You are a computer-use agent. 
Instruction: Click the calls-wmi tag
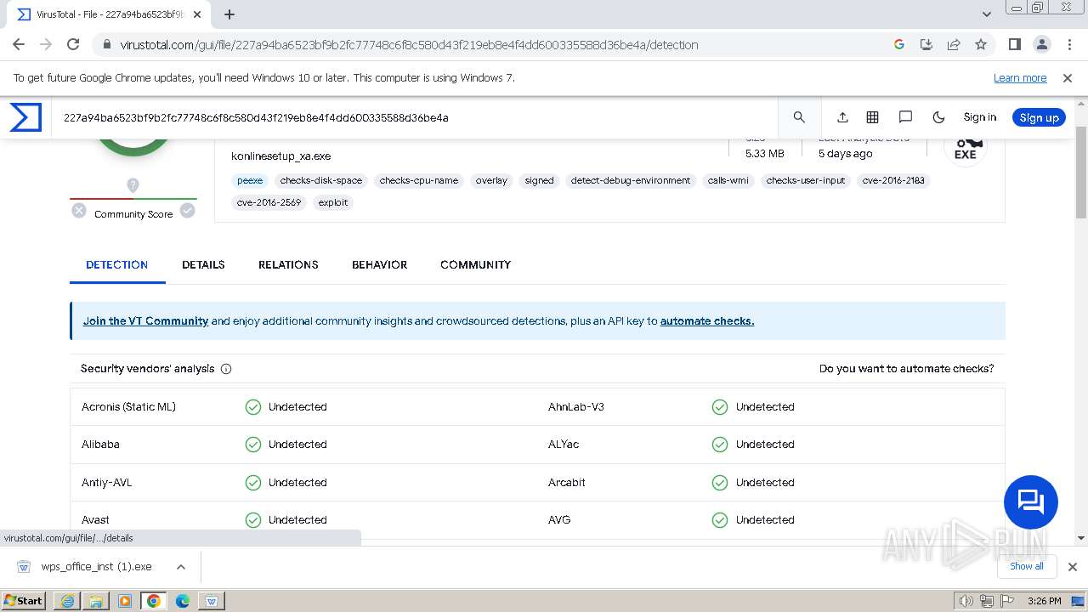click(728, 180)
